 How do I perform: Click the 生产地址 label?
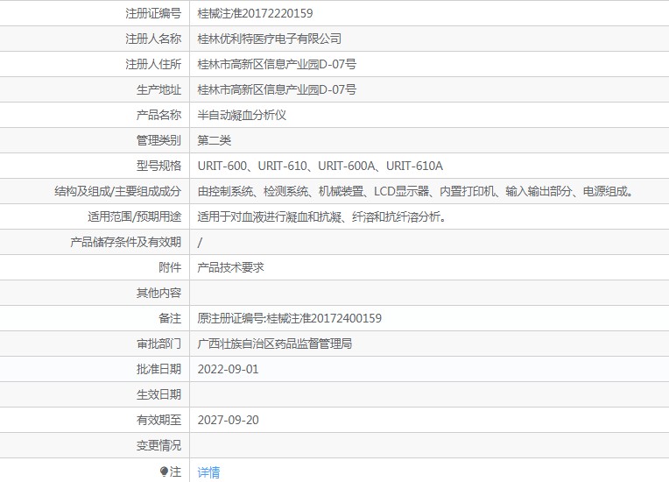[158, 89]
